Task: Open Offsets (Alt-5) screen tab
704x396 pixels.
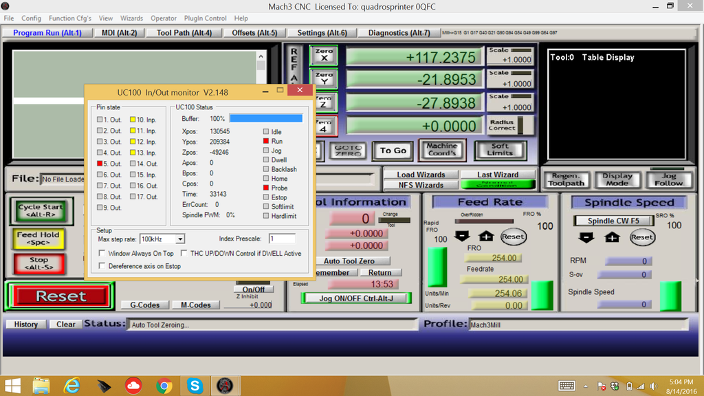Action: [254, 33]
